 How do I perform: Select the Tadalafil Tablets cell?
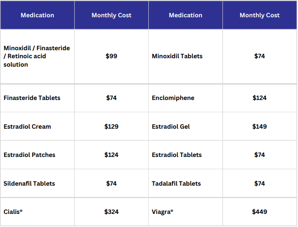176,184
